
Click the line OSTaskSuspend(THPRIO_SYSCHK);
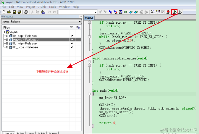[x=125, y=48]
